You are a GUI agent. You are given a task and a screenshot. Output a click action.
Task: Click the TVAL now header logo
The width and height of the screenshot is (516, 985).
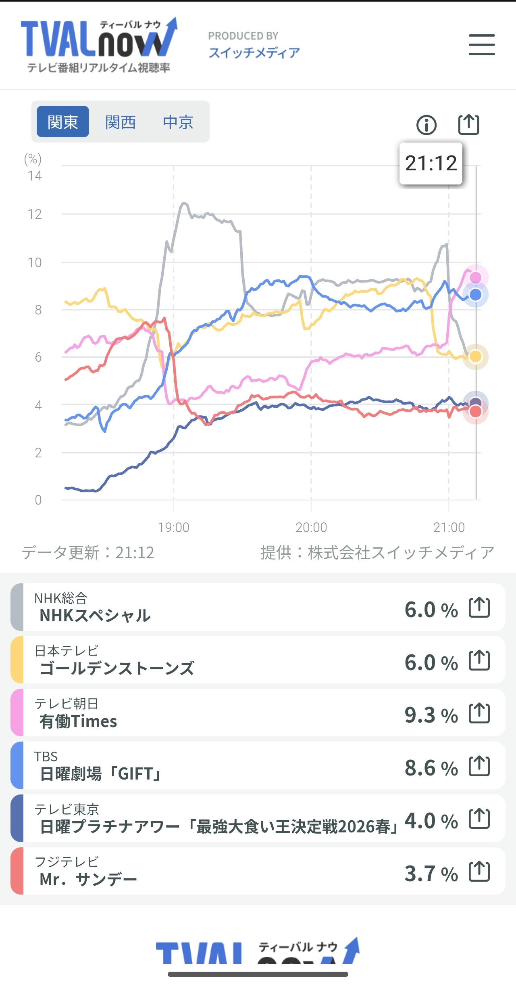99,44
